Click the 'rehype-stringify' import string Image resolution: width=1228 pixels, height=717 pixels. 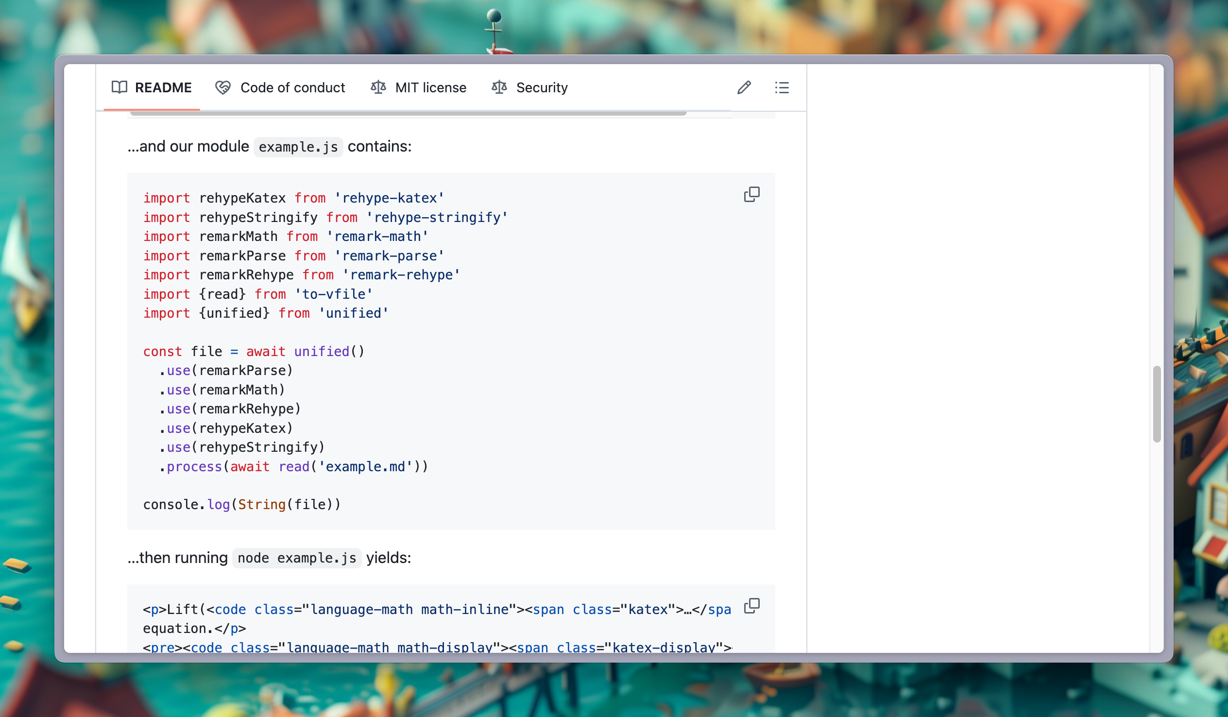coord(437,218)
